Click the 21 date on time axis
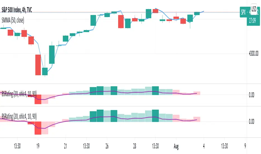Image resolution: width=261 pixels, height=154 pixels. pos(66,146)
